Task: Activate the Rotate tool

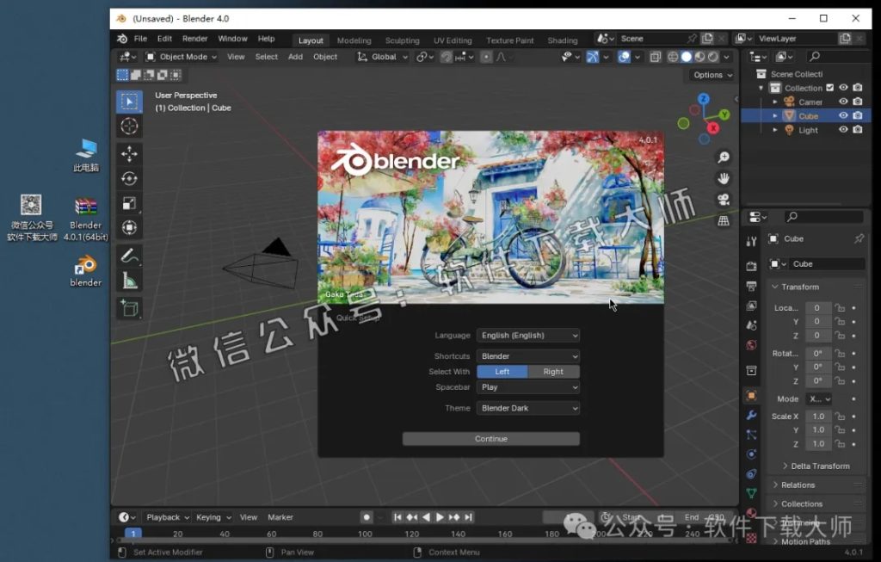Action: pos(129,178)
